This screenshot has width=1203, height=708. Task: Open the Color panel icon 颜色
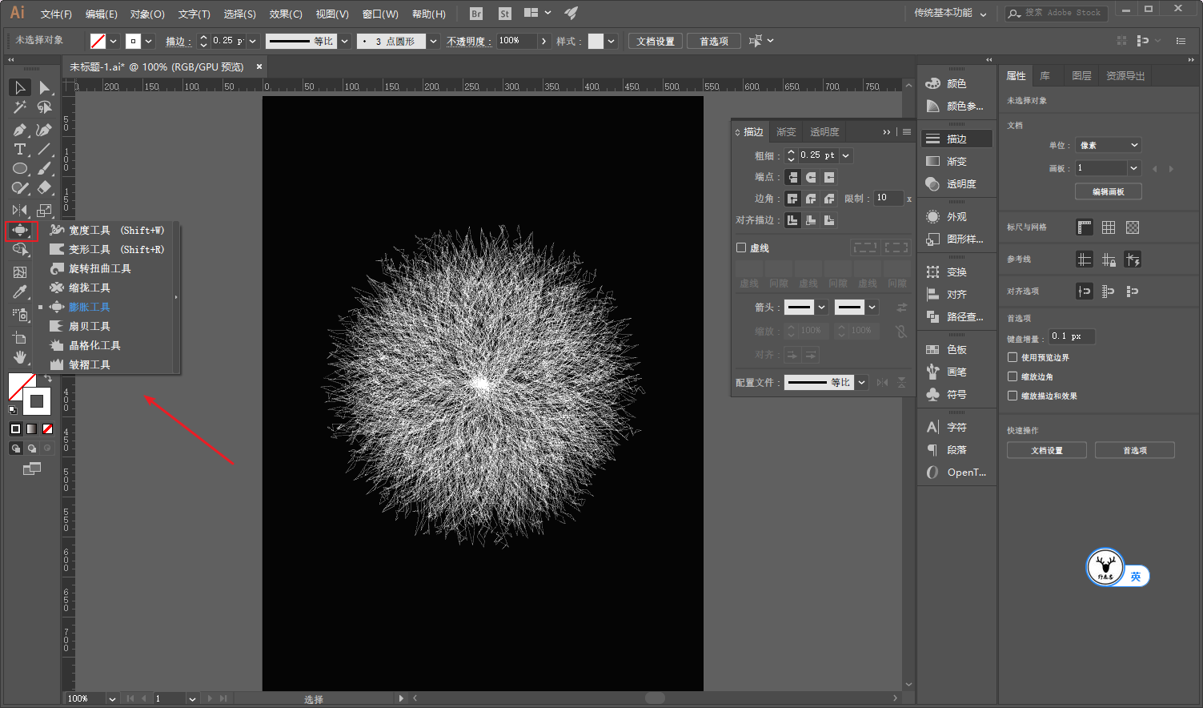(956, 83)
